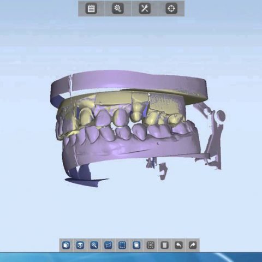The height and width of the screenshot is (262, 262).
Task: Select the blue surface mesh tool icon
Action: click(x=108, y=245)
